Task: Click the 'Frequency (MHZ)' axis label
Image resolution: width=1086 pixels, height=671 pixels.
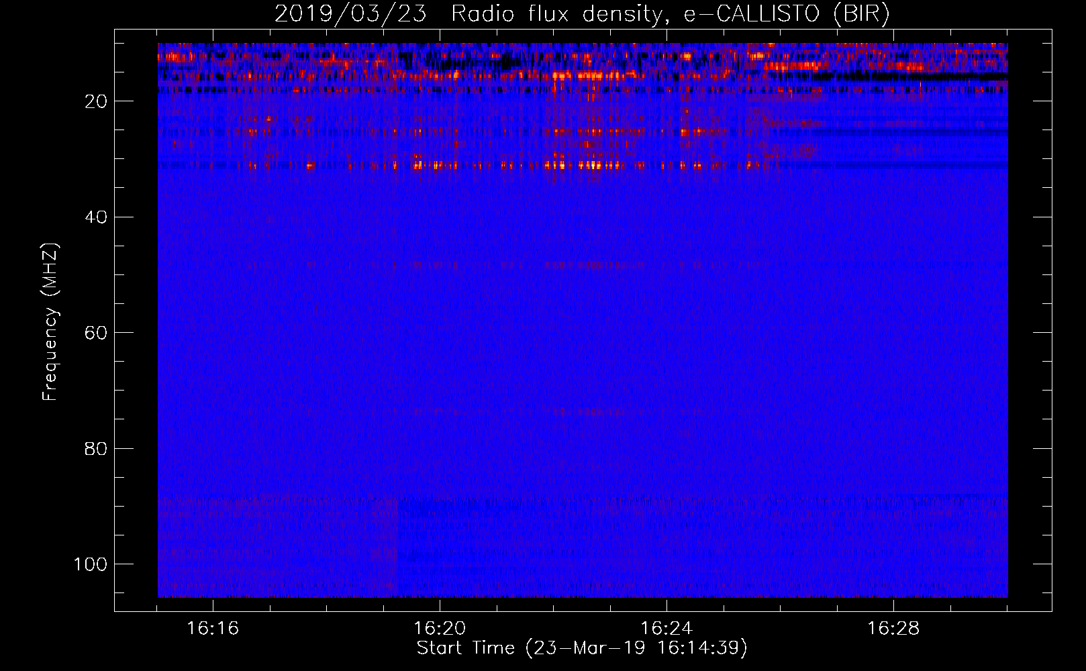Action: (x=50, y=321)
